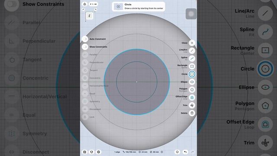Viewport: 277px width, 156px height.
Task: Toggle the Auto-Constraint switch
Action: (85, 39)
